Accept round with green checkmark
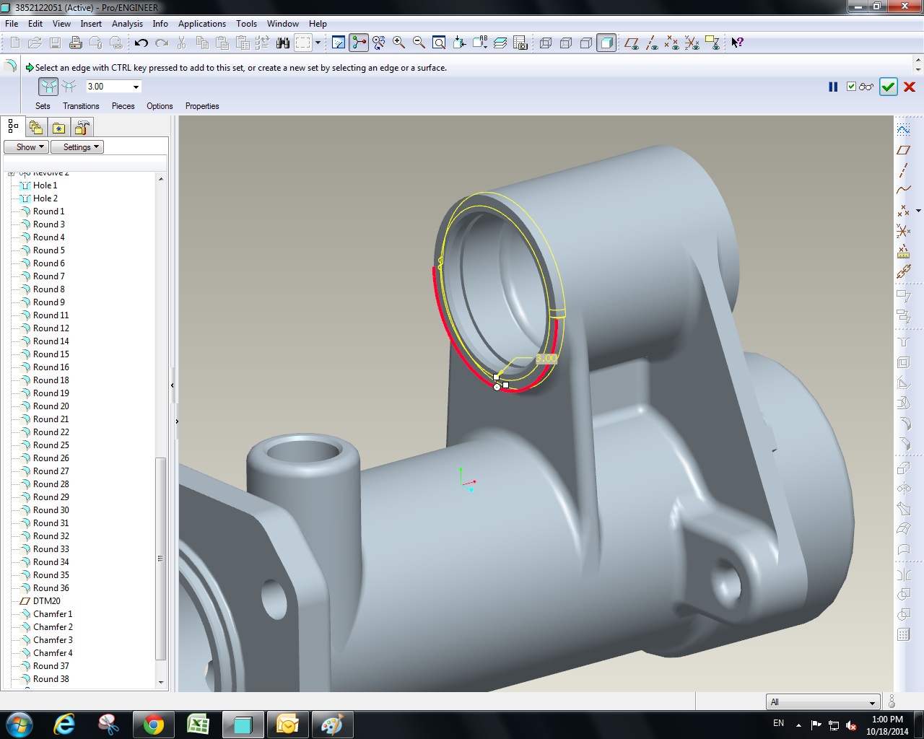This screenshot has height=739, width=924. (888, 87)
